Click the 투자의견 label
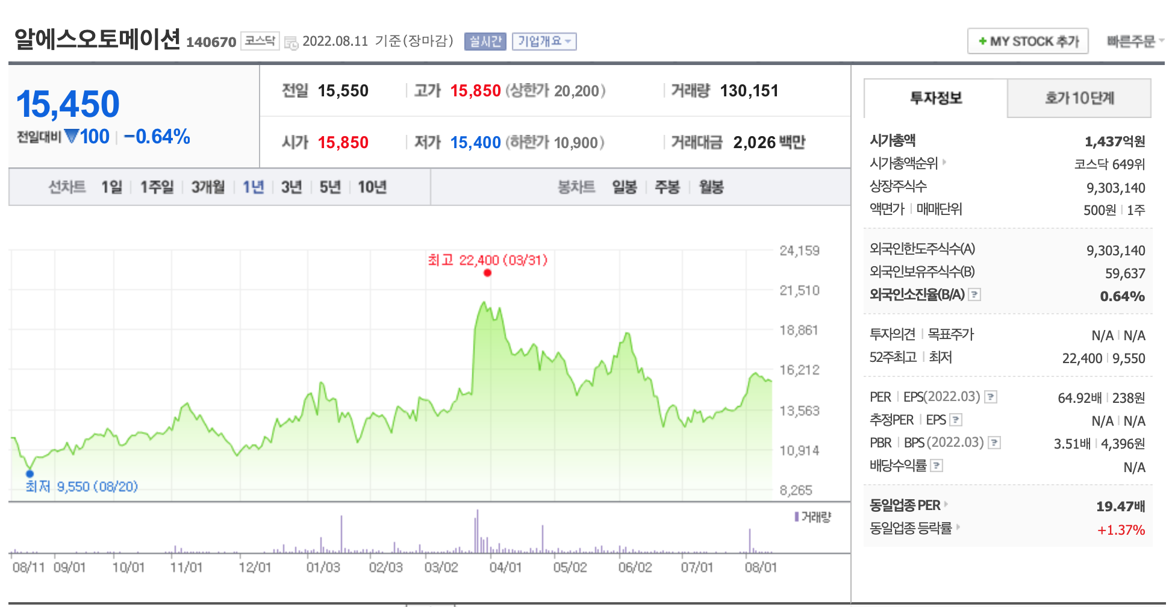The width and height of the screenshot is (1172, 607). pyautogui.click(x=893, y=334)
